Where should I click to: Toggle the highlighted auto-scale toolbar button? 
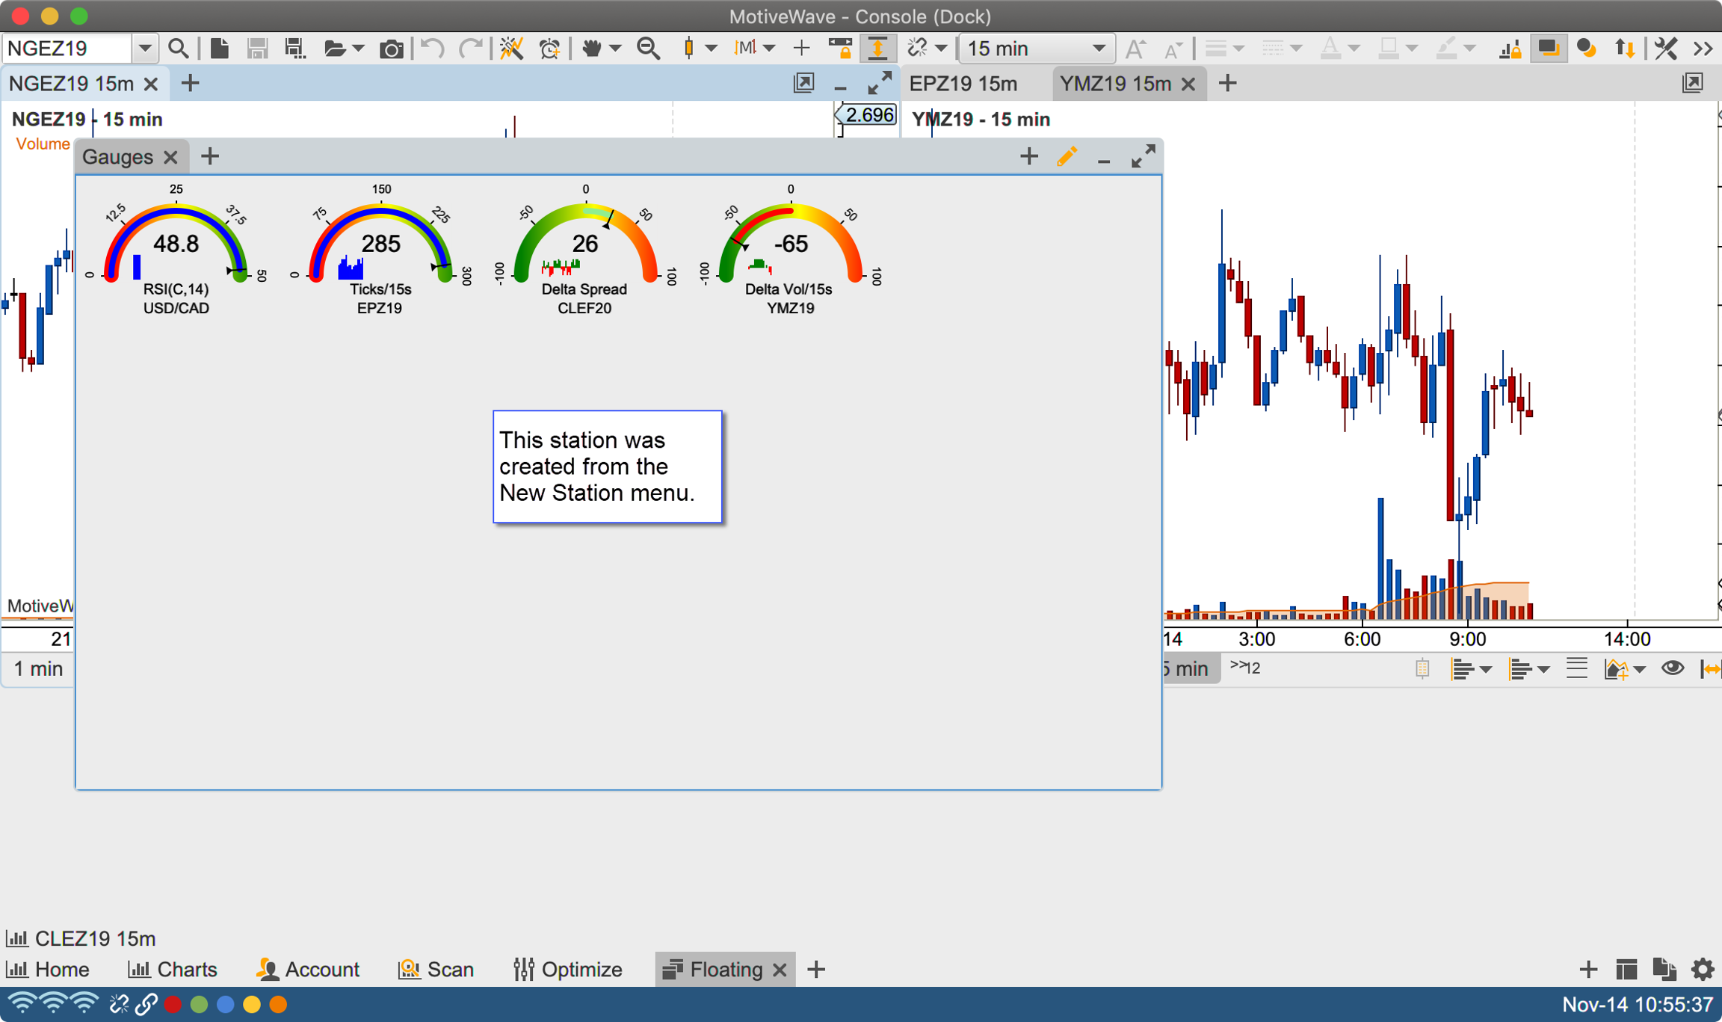tap(878, 49)
